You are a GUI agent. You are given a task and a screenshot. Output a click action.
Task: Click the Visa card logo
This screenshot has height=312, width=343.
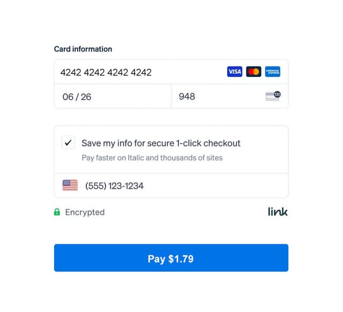click(235, 72)
